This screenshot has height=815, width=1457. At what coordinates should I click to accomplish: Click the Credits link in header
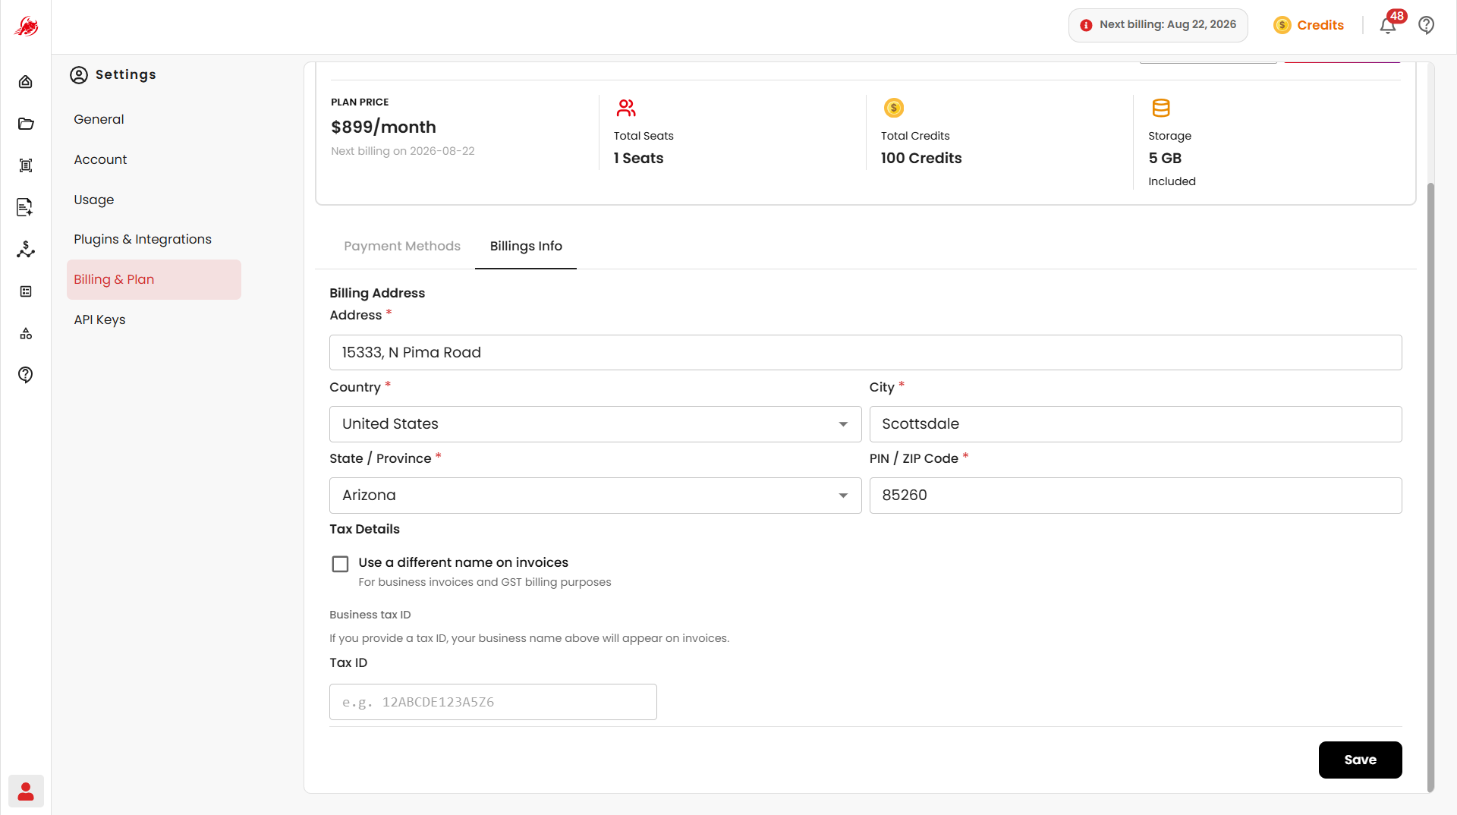pos(1320,25)
